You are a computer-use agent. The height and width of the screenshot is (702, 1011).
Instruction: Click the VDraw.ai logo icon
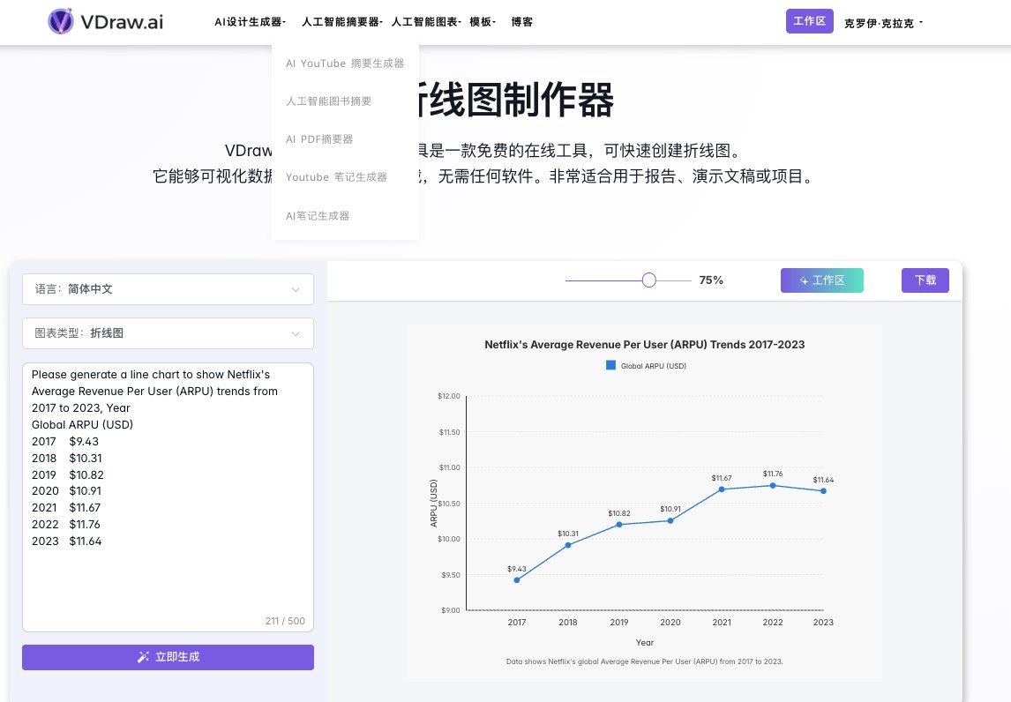(61, 21)
